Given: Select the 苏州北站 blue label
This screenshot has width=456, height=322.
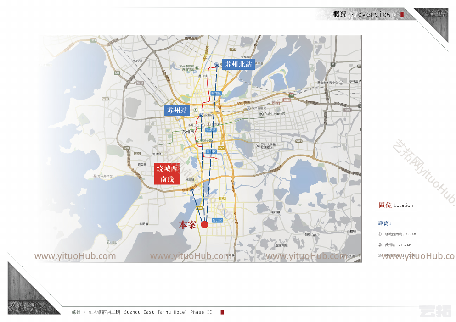Looking at the screenshot, I should [x=238, y=64].
